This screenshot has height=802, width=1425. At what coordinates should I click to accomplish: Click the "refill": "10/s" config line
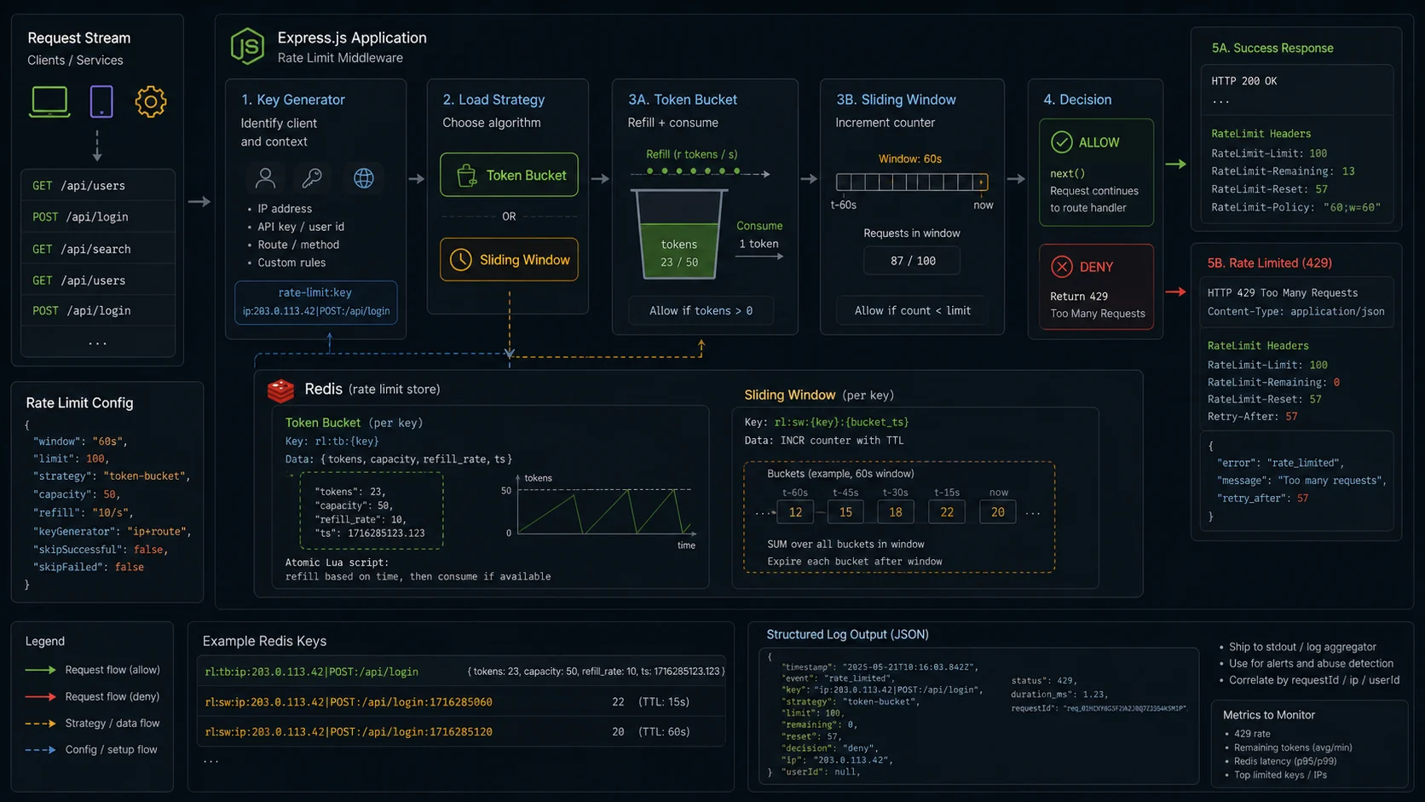(82, 512)
